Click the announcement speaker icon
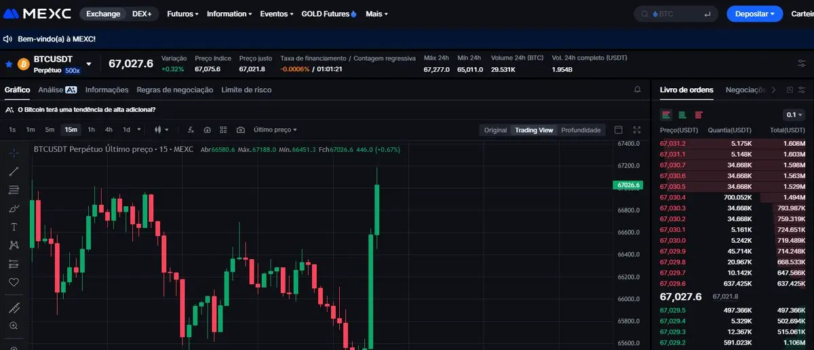The image size is (814, 350). 7,39
